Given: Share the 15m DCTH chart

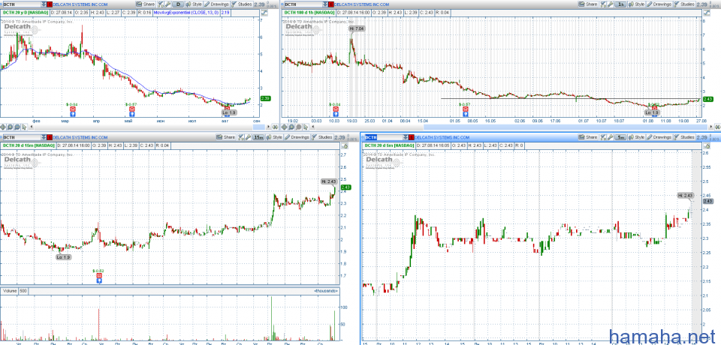Looking at the screenshot, I should 226,137.
